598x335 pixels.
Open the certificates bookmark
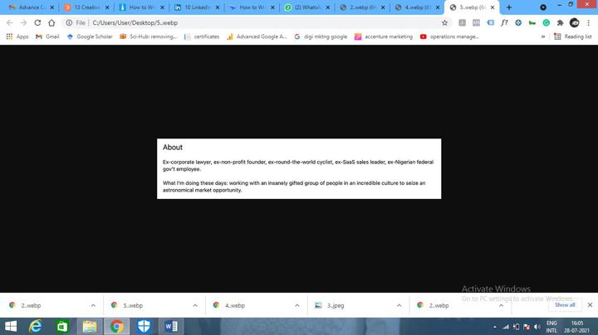(x=202, y=36)
